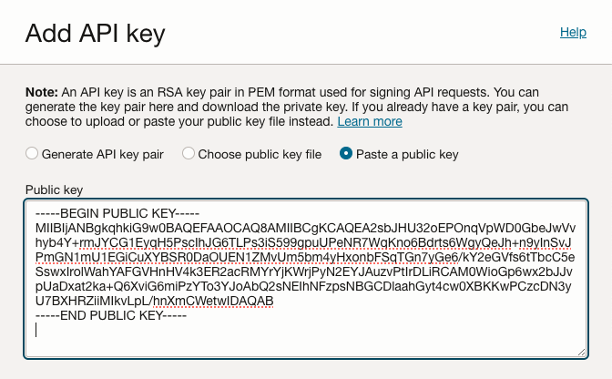Click the Public key field label
This screenshot has height=379, width=612.
point(55,189)
